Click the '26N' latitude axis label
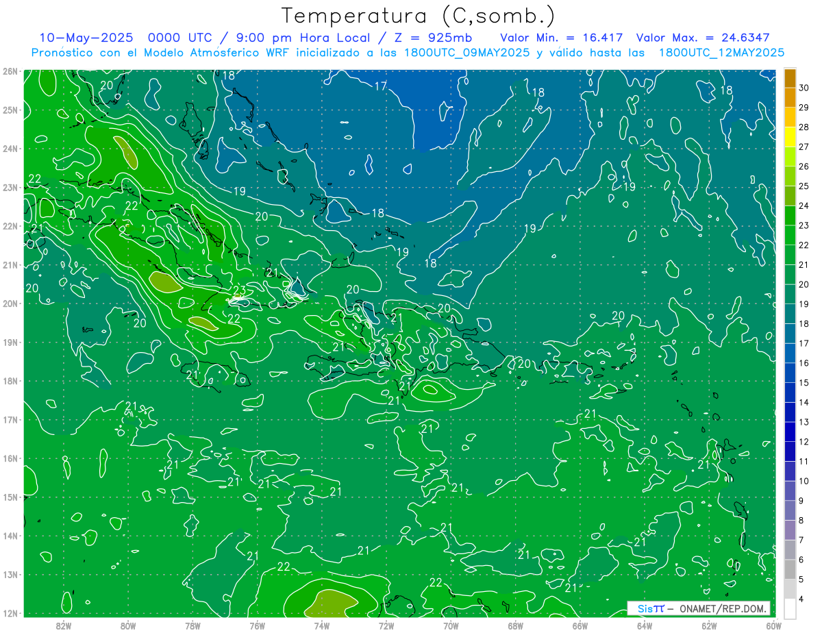This screenshot has width=822, height=635. coord(10,71)
